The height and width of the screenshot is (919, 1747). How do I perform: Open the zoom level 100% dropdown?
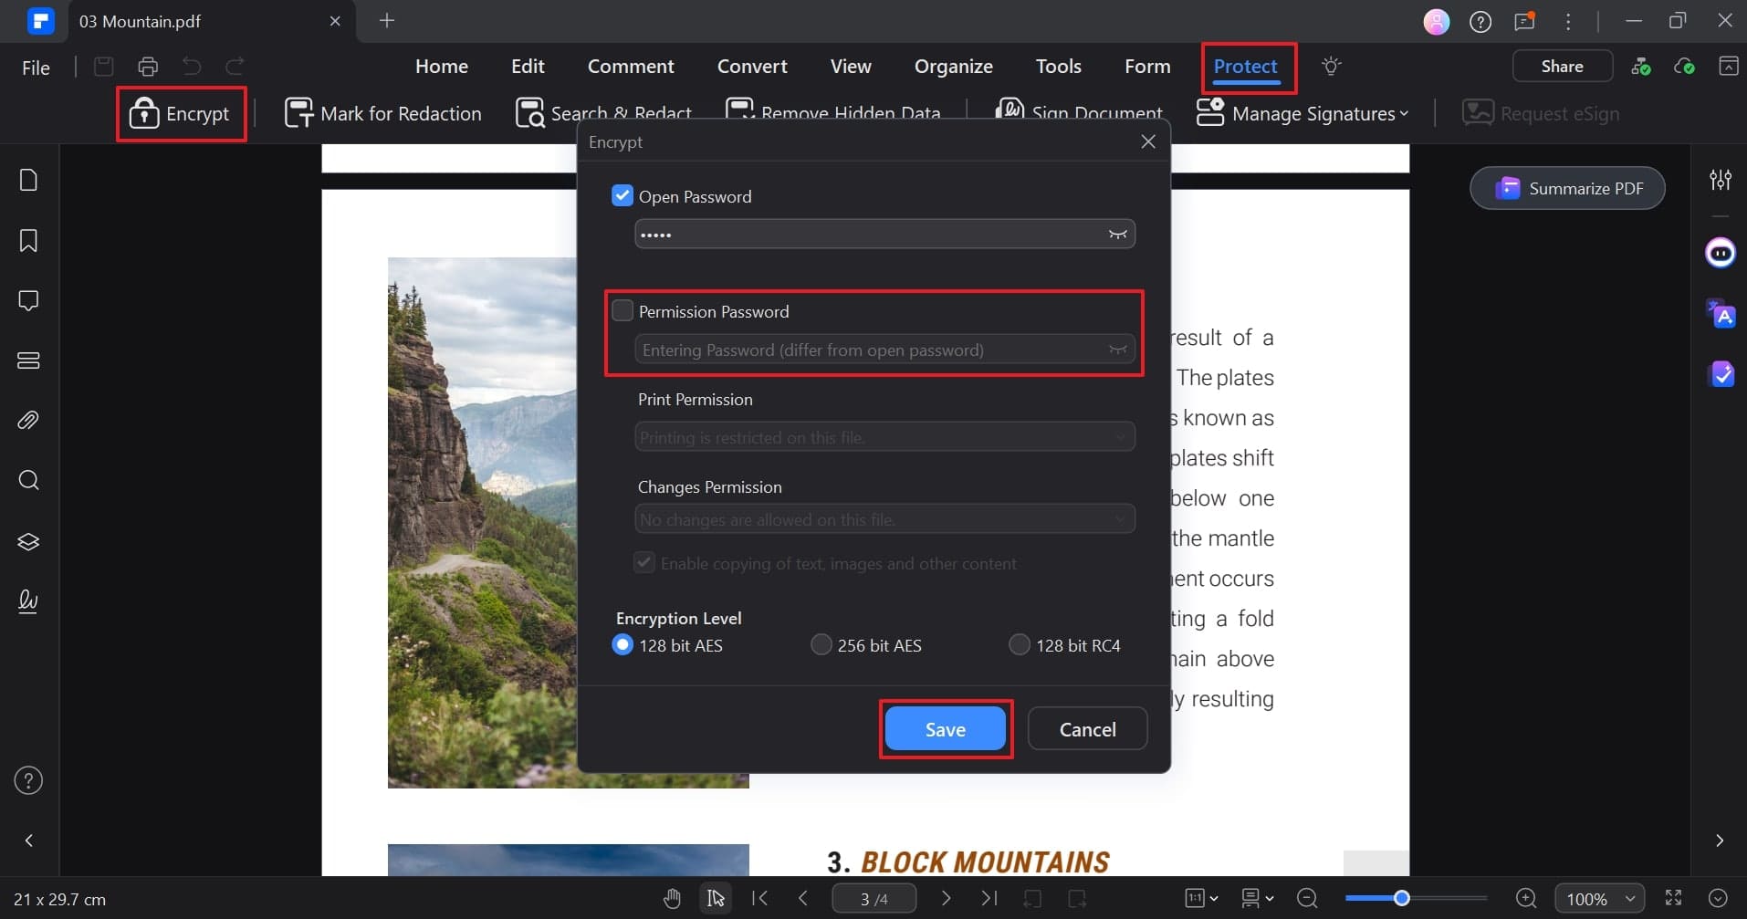click(1599, 899)
